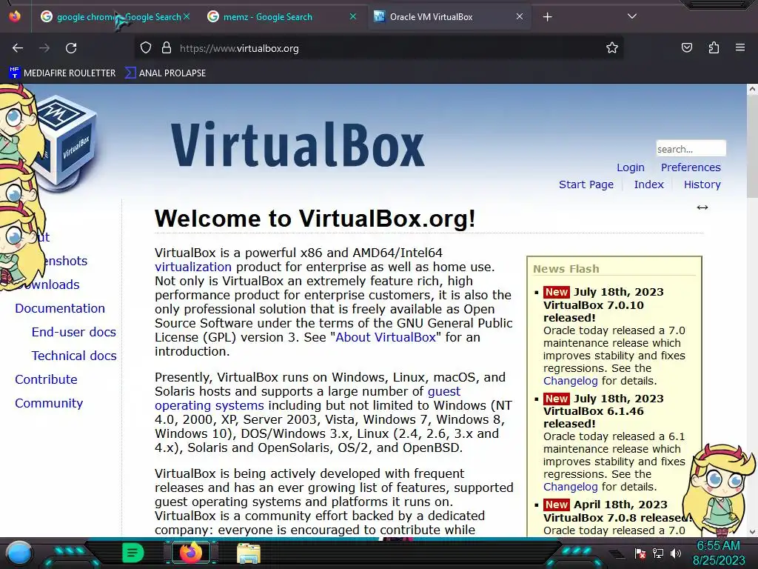The height and width of the screenshot is (569, 758).
Task: Open the Contribute sidebar link
Action: coord(46,379)
